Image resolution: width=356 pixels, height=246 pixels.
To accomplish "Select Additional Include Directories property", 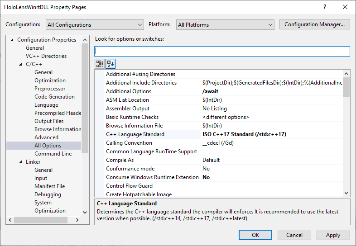I will tap(141, 83).
